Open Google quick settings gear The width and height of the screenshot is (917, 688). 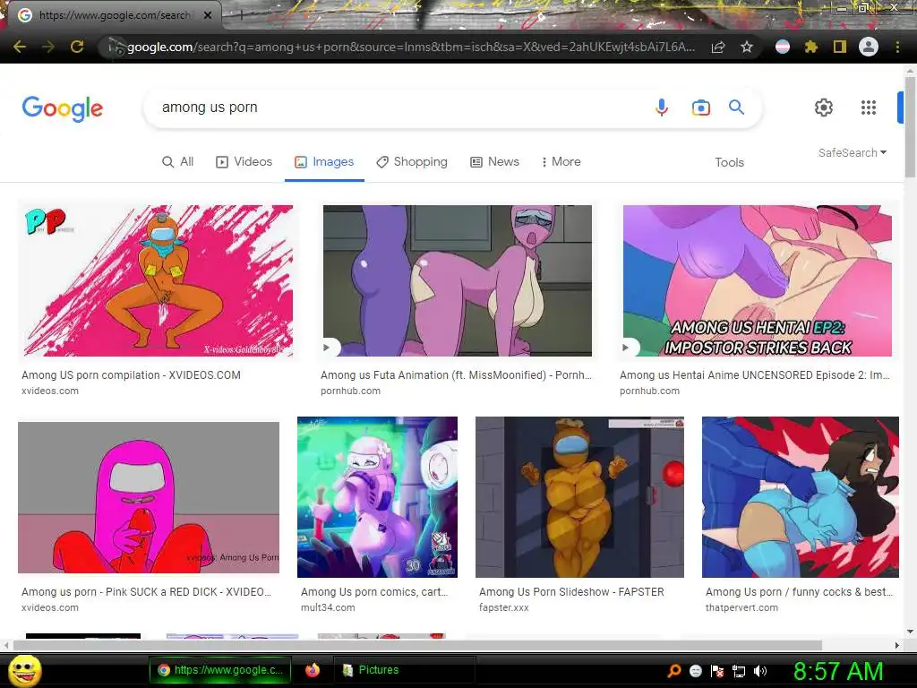tap(824, 107)
